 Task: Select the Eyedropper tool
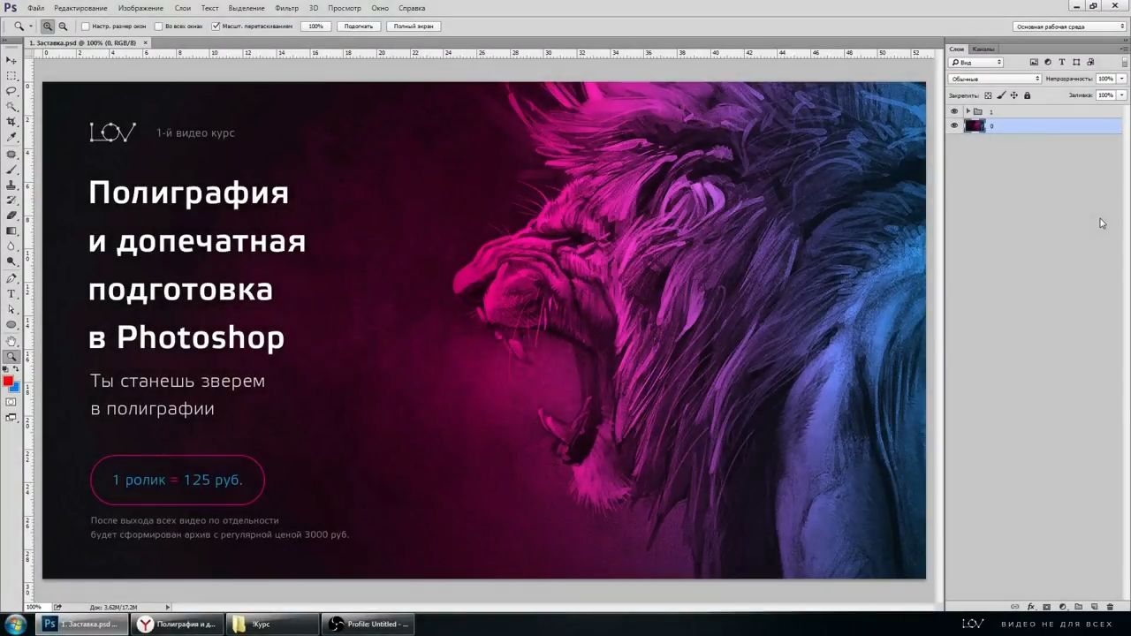coord(11,138)
